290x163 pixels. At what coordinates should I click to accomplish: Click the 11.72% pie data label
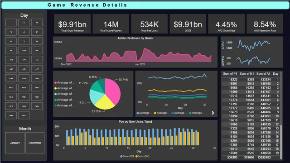(83, 83)
